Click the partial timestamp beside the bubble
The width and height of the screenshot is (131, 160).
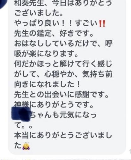click(130, 151)
